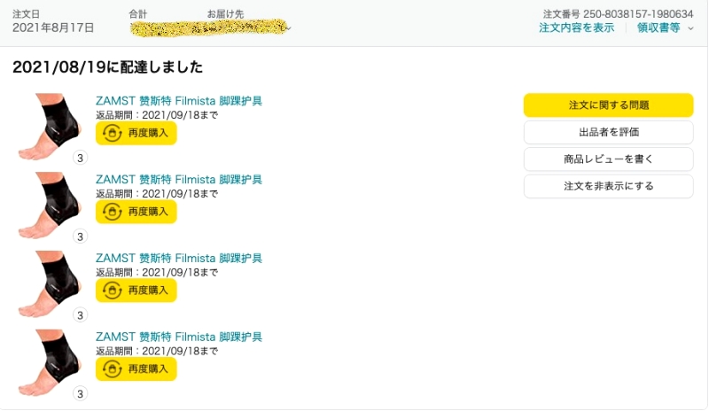
Task: Click the 出品者を評価 button
Action: (608, 132)
